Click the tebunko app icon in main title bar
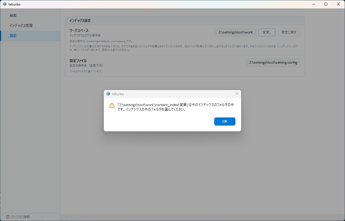This screenshot has height=221, width=345. 5,4
